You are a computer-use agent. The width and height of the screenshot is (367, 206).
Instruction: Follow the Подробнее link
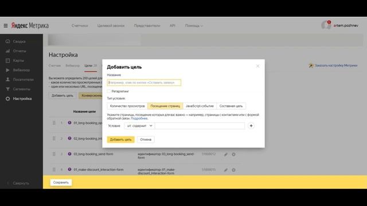139,118
